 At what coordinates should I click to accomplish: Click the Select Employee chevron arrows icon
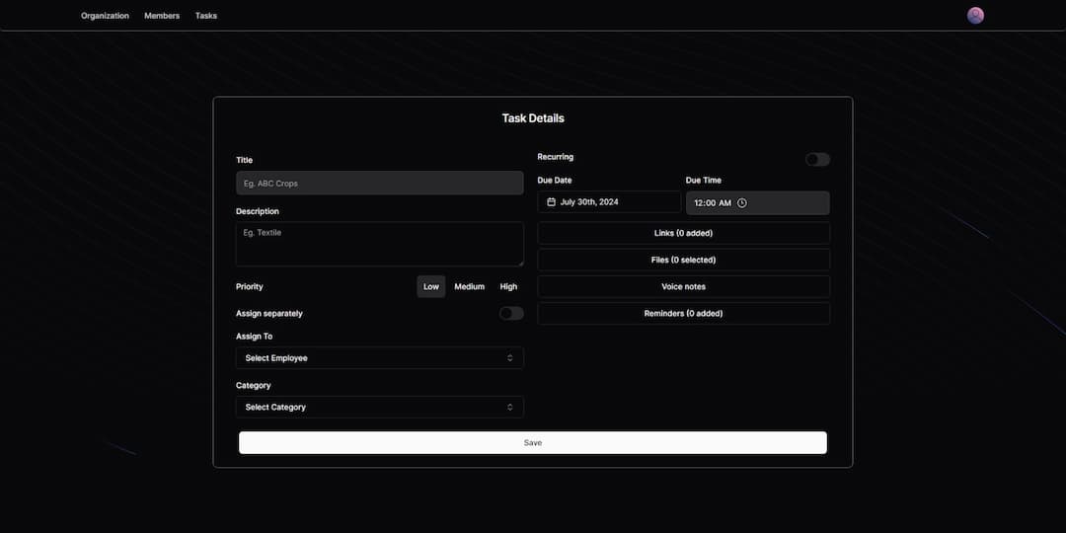(510, 358)
